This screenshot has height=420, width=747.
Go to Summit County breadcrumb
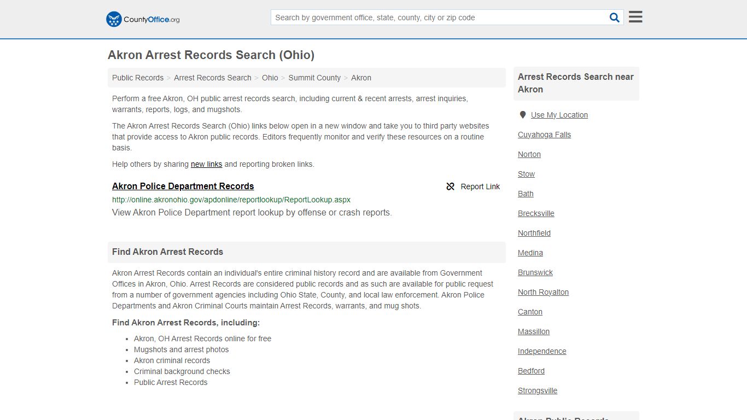[314, 78]
